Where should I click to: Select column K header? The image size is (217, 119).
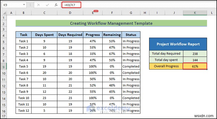click(195, 13)
